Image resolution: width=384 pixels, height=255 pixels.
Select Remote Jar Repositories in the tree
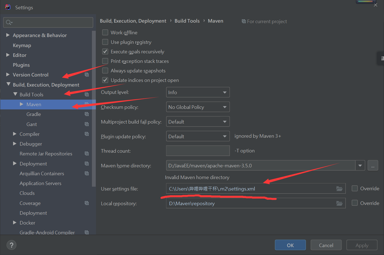click(46, 154)
